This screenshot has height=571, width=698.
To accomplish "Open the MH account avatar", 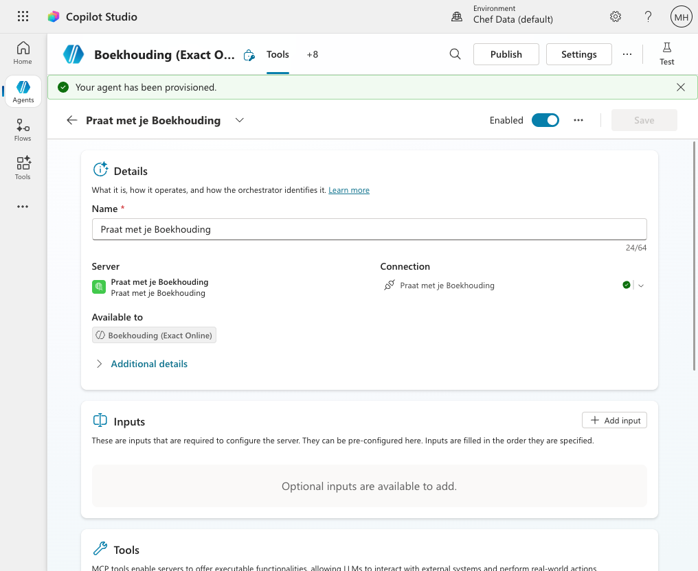I will point(681,17).
